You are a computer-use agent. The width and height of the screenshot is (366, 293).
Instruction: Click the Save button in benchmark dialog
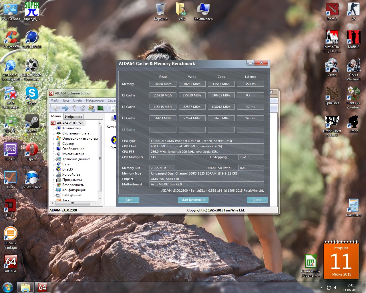click(x=129, y=200)
